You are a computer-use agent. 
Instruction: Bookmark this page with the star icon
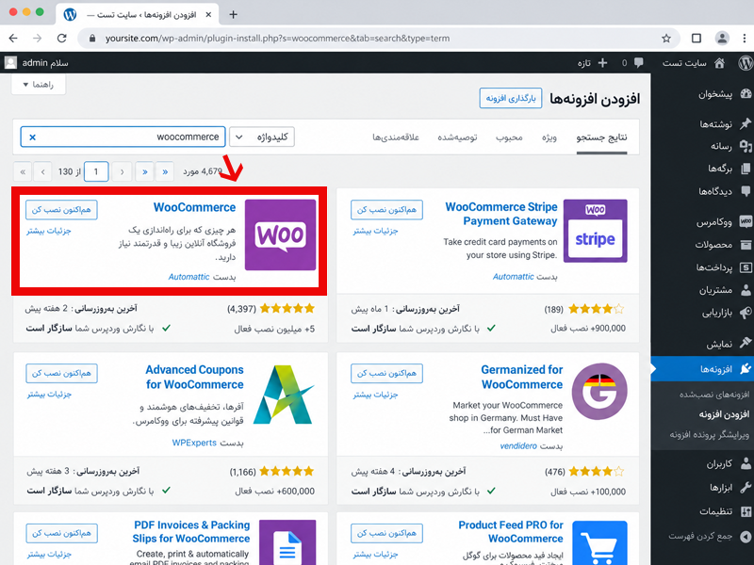[x=666, y=38]
